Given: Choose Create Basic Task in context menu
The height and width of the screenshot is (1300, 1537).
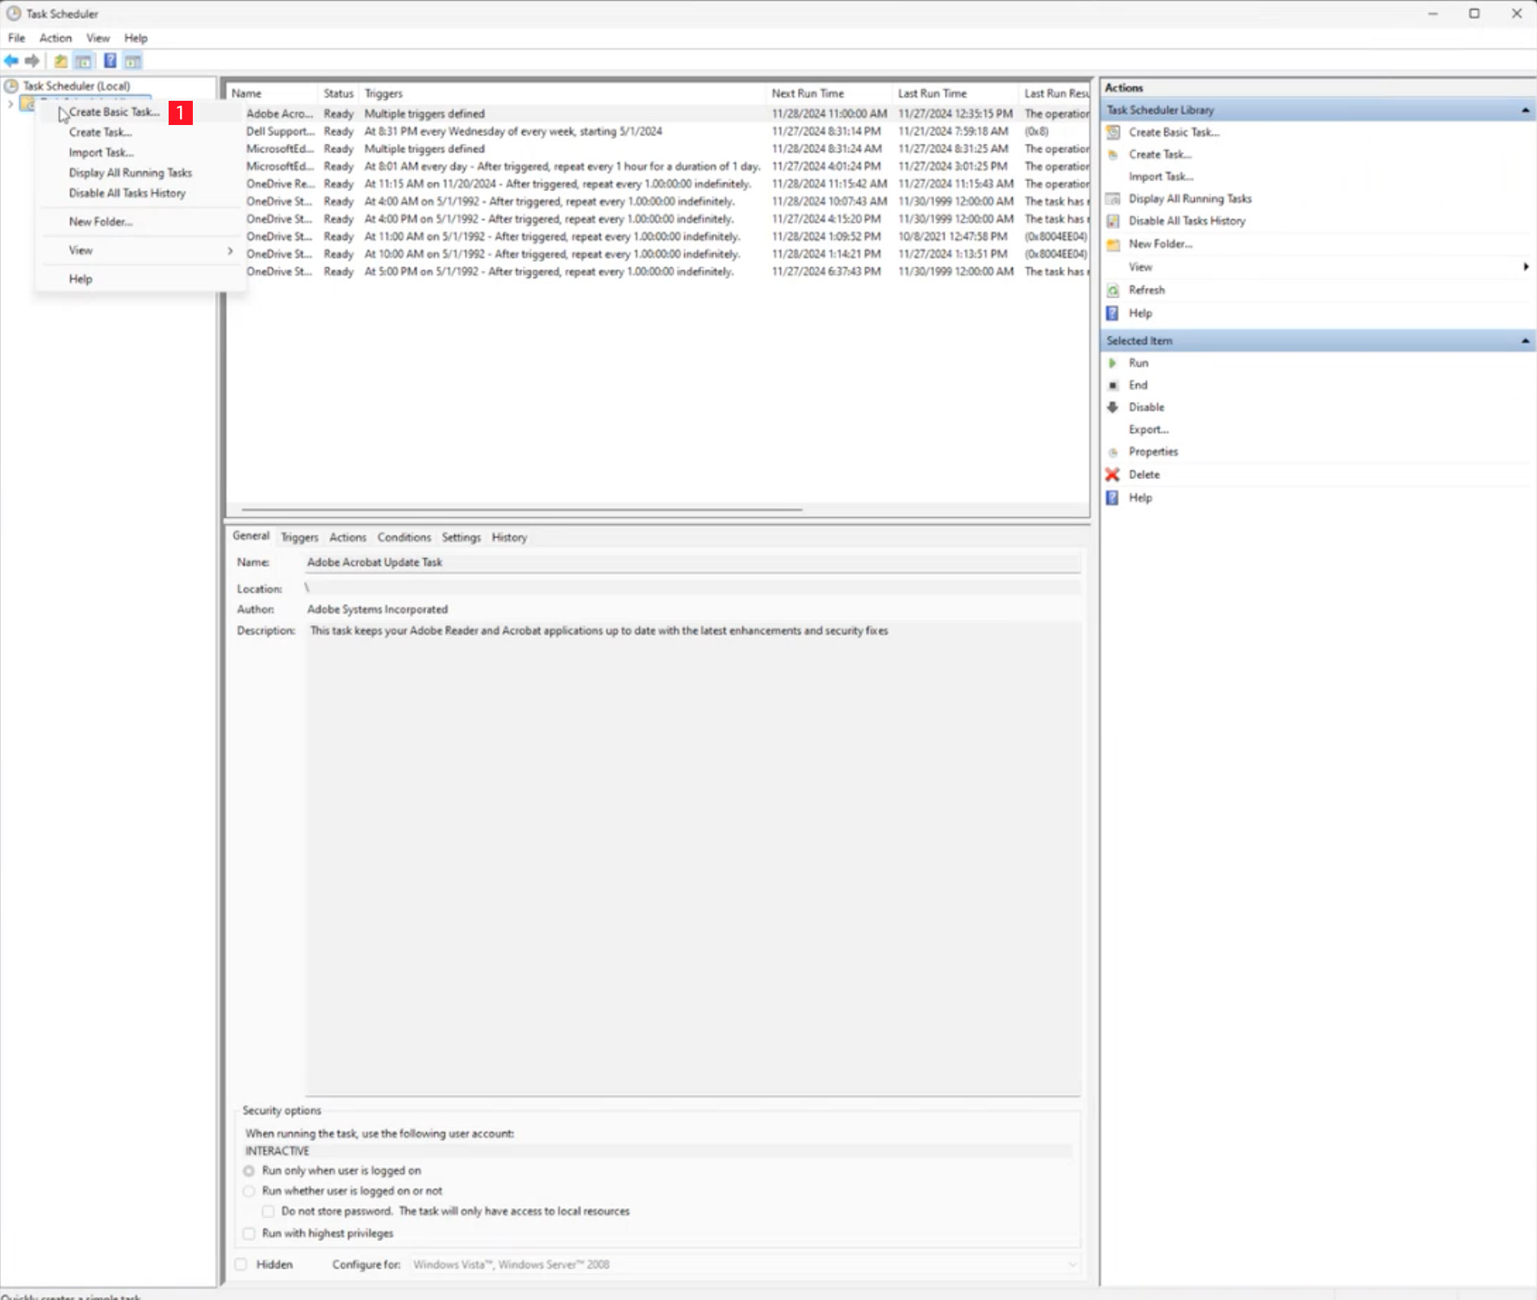Looking at the screenshot, I should [x=114, y=112].
